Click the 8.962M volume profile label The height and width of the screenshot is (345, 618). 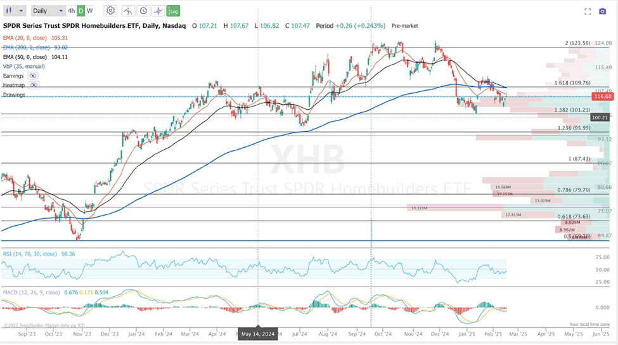pyautogui.click(x=567, y=230)
